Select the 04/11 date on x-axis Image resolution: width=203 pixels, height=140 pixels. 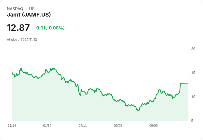pos(82,126)
